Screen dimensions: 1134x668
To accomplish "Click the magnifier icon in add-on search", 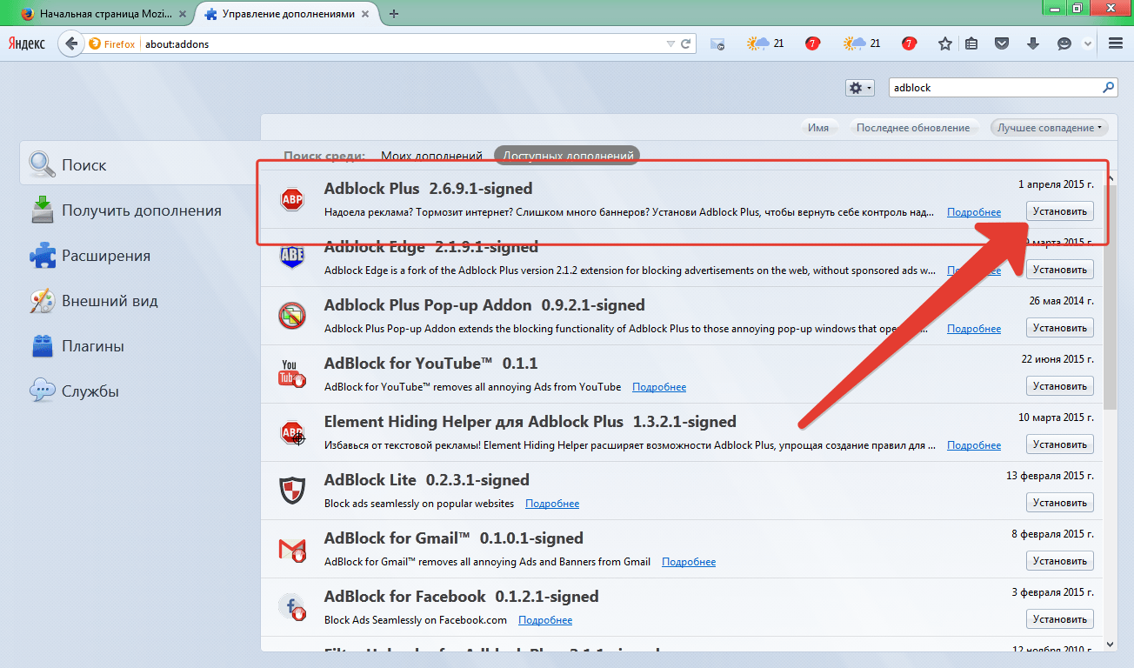I will pos(1108,88).
